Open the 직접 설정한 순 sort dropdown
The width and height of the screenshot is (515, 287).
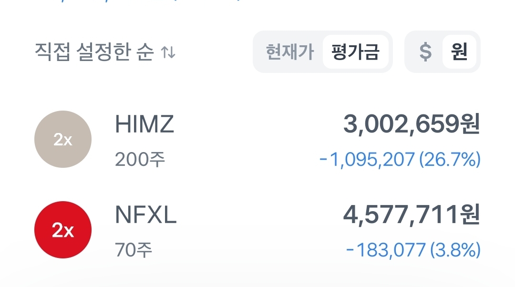94,52
